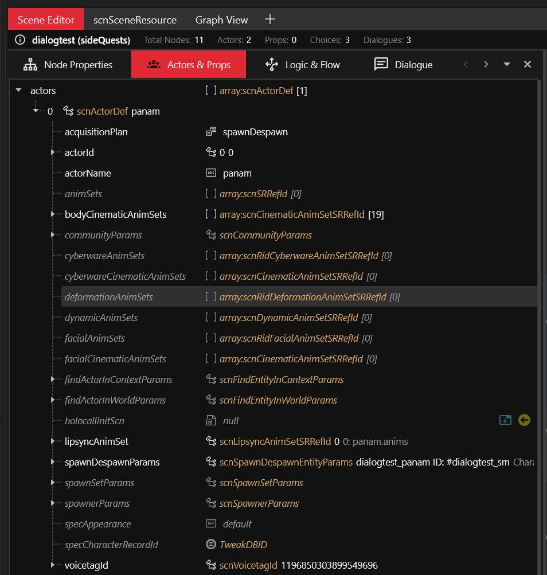Open the panel tab list dropdown arrow

507,64
